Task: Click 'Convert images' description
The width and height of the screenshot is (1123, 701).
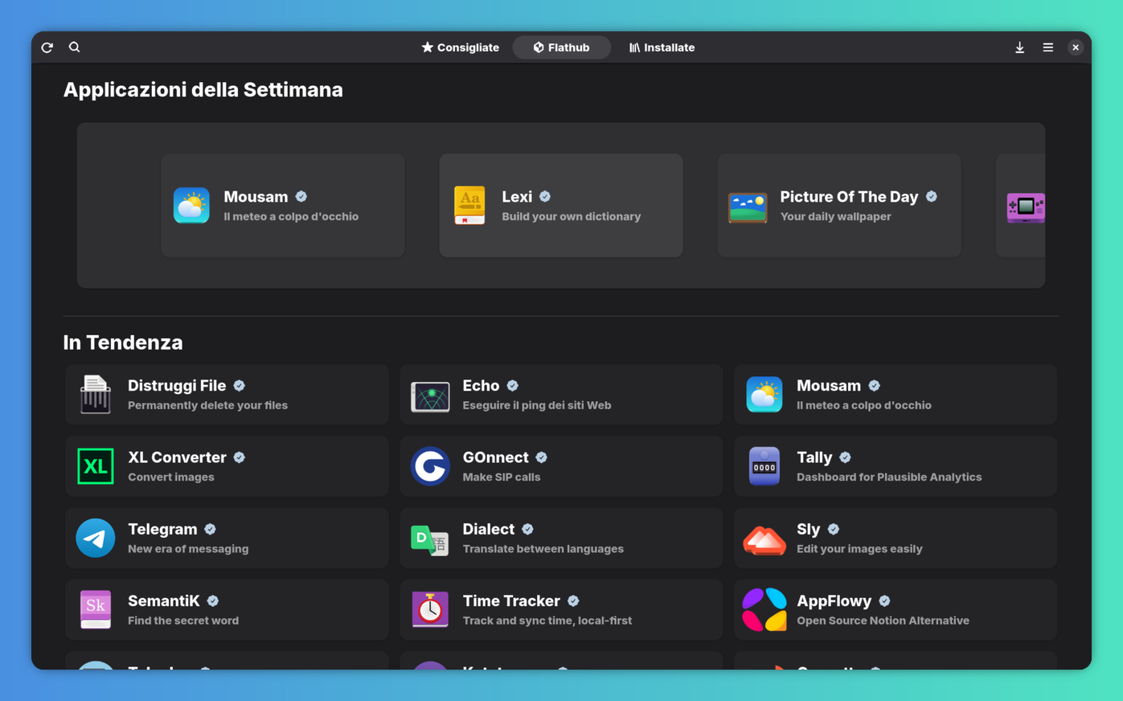Action: 171,477
